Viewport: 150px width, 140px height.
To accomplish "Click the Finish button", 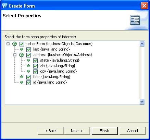I will (105, 131).
